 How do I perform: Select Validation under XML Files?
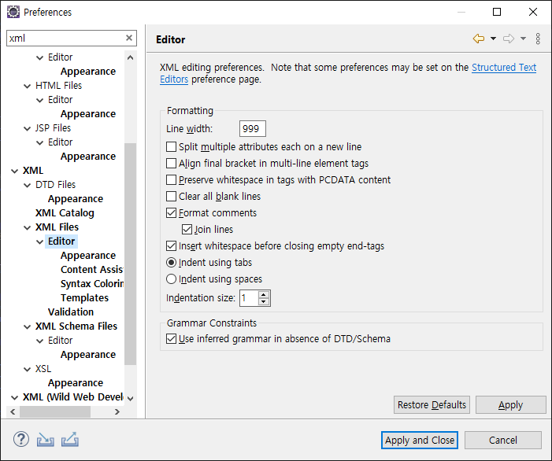(x=71, y=312)
